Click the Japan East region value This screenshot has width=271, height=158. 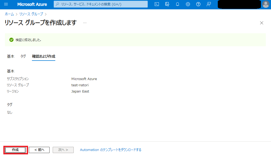point(80,91)
